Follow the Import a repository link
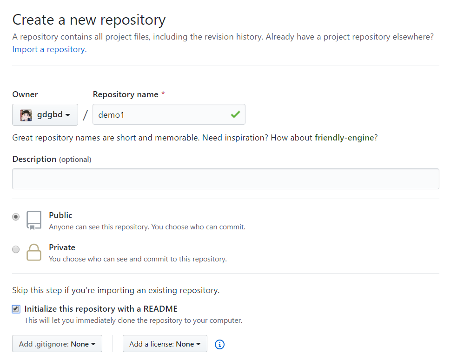 (49, 49)
